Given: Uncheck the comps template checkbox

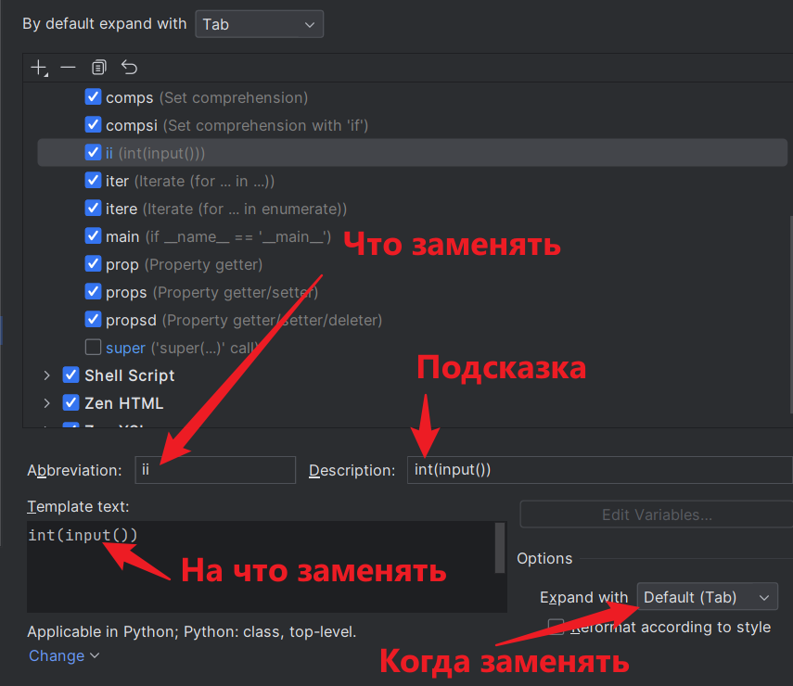Looking at the screenshot, I should (x=93, y=97).
